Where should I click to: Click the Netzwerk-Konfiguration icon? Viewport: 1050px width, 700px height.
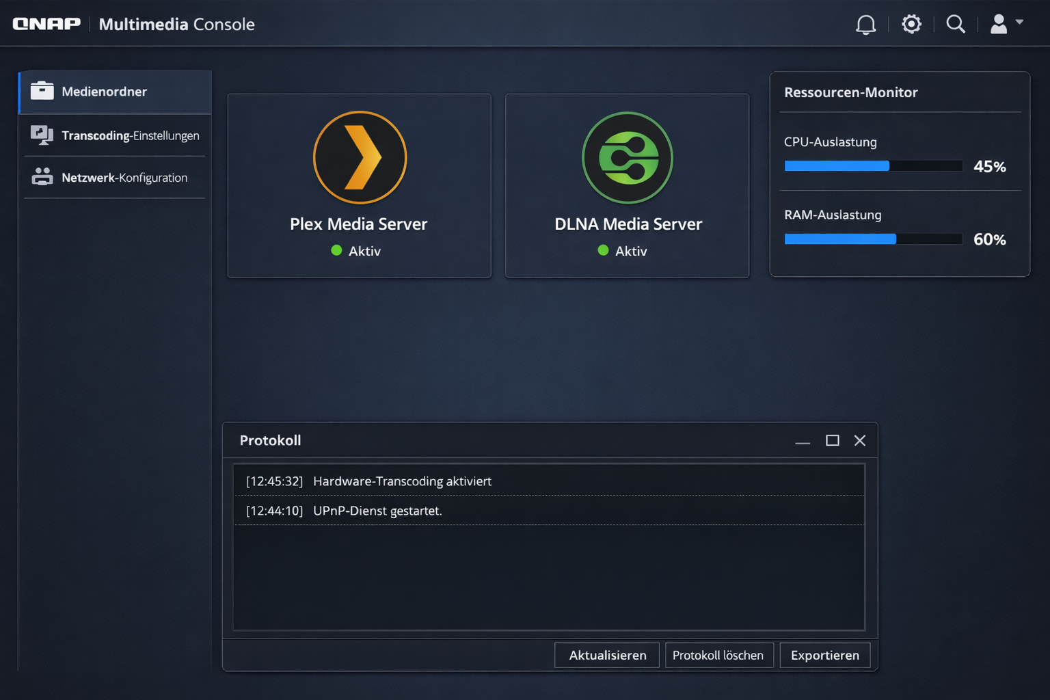pos(42,177)
